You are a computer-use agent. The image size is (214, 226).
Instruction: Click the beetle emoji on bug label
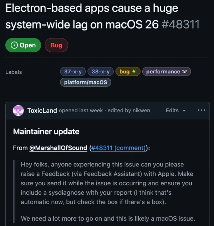pos(134,71)
